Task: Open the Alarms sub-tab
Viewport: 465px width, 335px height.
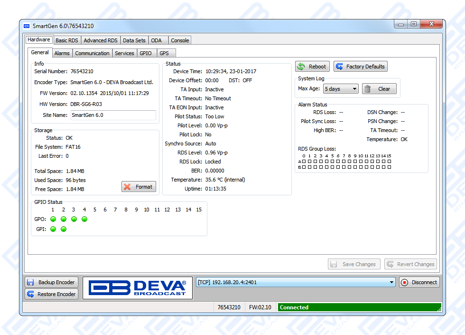Action: (x=62, y=53)
